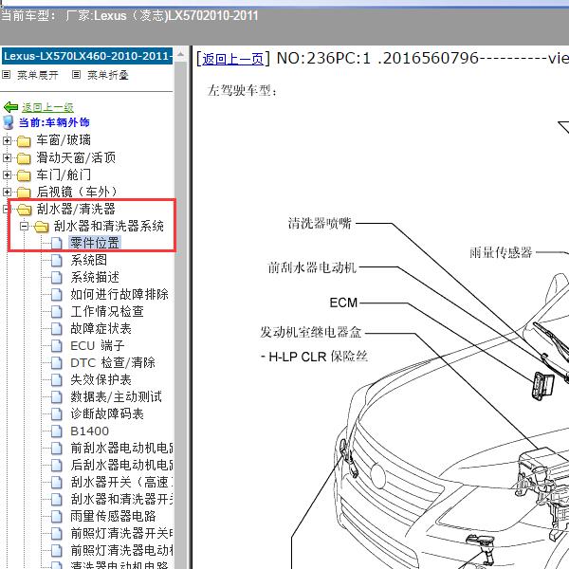Open the 刮水器开关（高速） page

pos(121,482)
